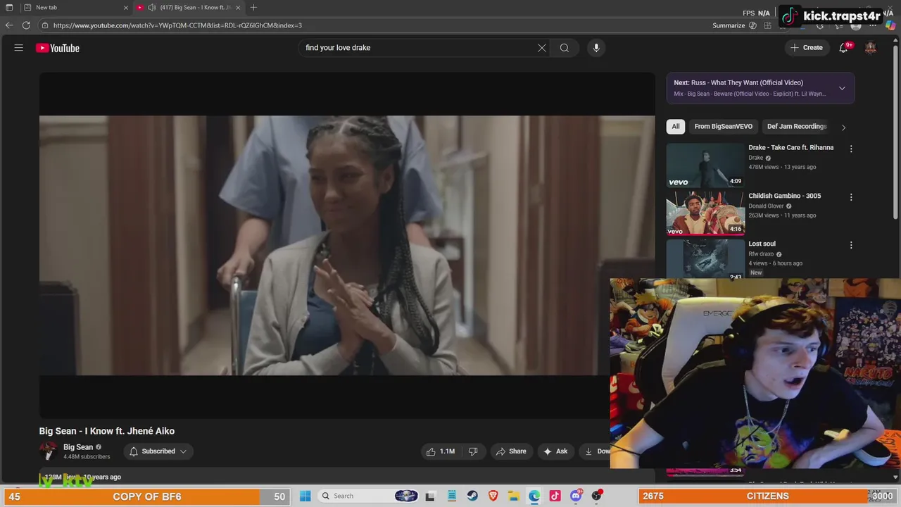Open options for Childish Gambino - 3005
The height and width of the screenshot is (507, 901).
coord(851,197)
